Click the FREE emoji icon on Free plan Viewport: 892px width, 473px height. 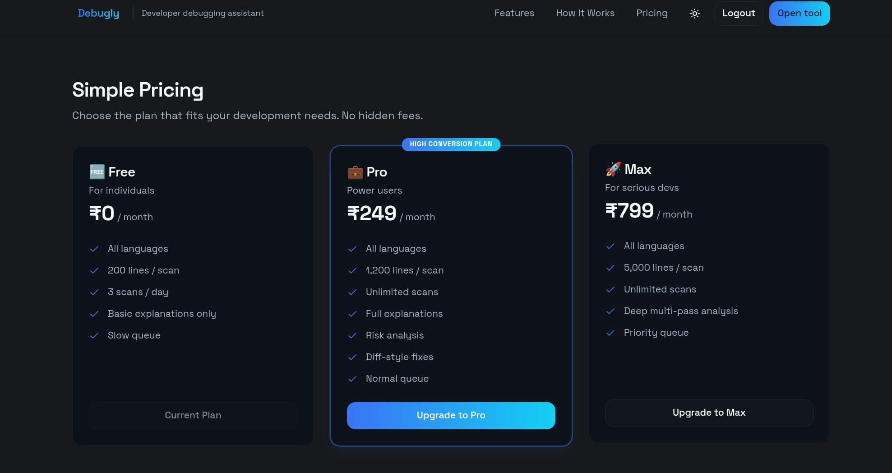click(x=97, y=172)
